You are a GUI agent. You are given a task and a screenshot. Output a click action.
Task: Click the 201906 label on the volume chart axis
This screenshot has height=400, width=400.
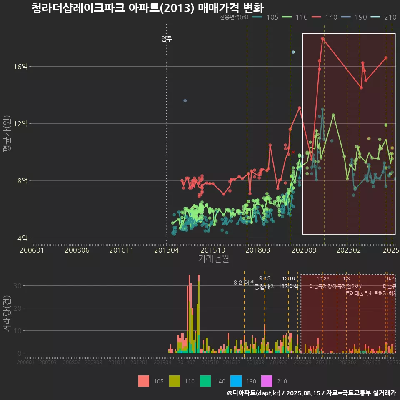(279, 362)
